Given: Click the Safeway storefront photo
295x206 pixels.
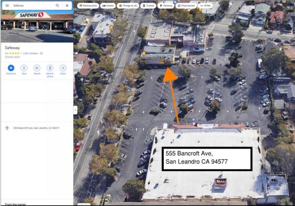Looking at the screenshot, I should [37, 27].
